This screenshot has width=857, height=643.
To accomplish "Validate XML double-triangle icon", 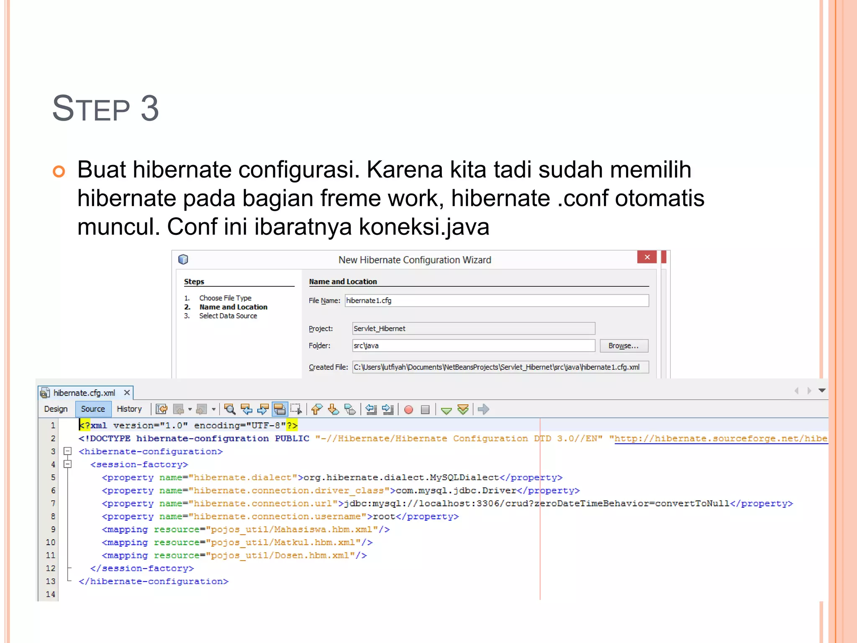I will click(463, 409).
